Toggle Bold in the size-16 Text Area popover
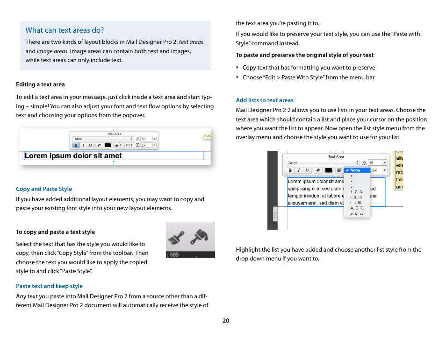 (x=290, y=170)
